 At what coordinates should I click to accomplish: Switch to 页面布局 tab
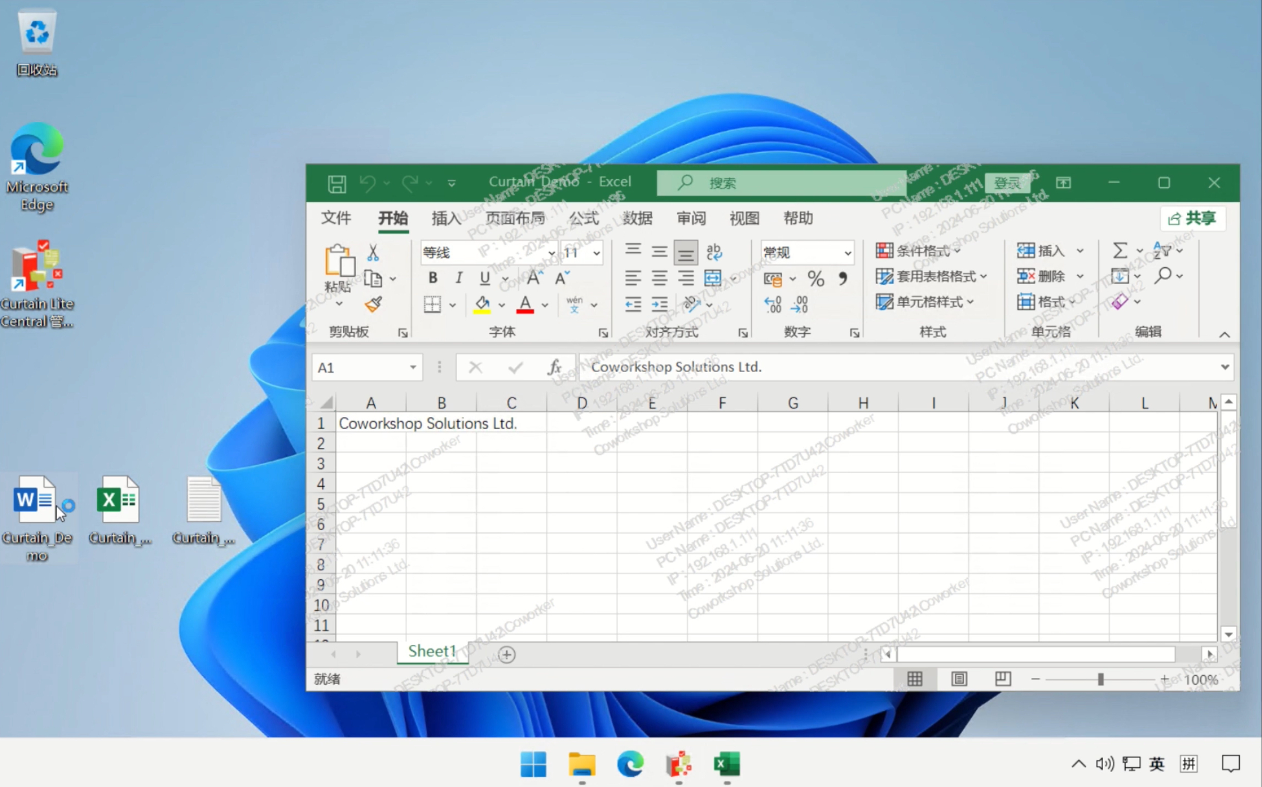[515, 218]
